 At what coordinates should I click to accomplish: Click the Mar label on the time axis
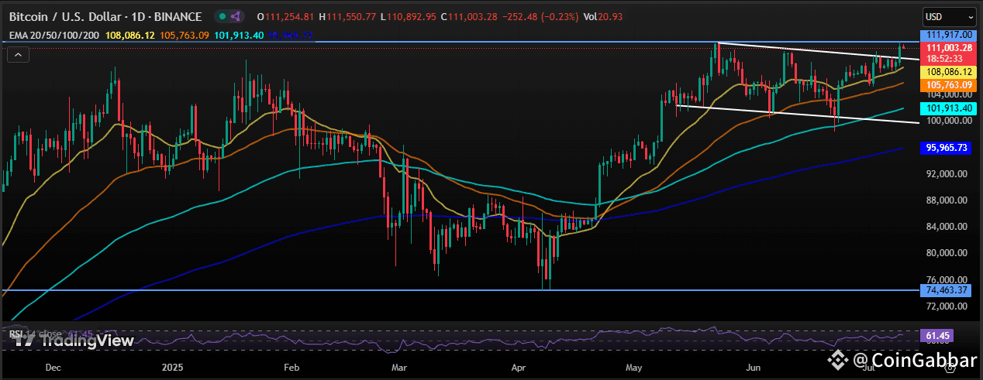tap(398, 367)
